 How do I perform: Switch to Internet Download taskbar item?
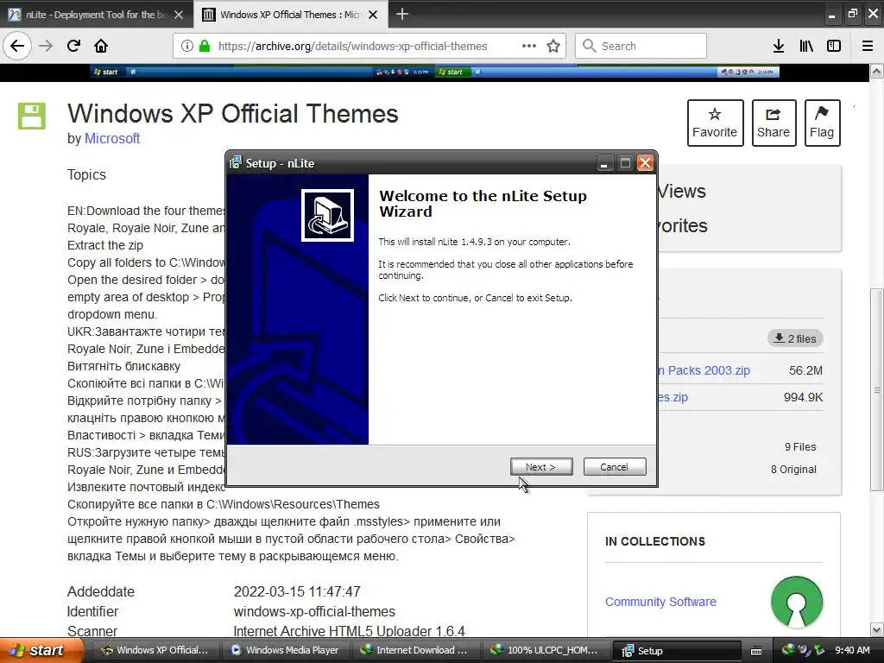pyautogui.click(x=415, y=650)
